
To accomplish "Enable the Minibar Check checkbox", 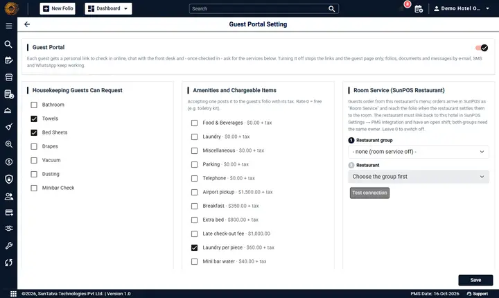I will pos(34,188).
